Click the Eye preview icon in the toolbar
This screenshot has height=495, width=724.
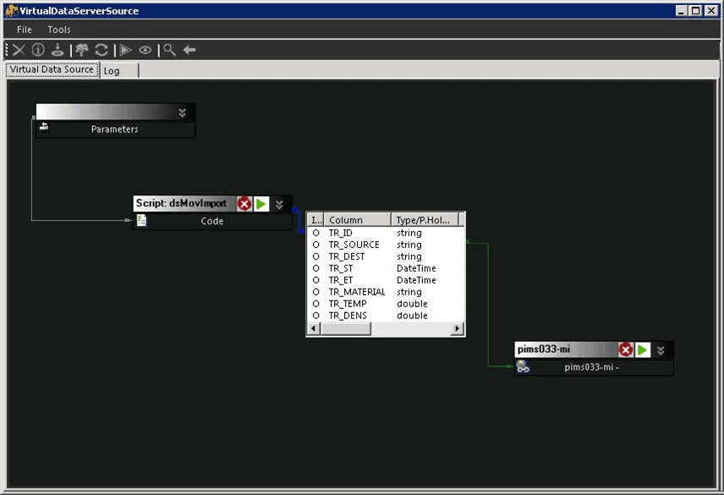tap(145, 50)
